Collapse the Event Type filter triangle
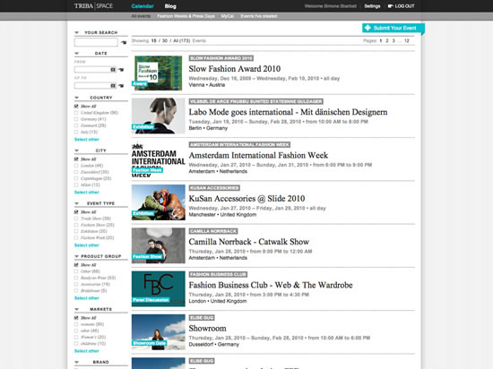 point(76,203)
